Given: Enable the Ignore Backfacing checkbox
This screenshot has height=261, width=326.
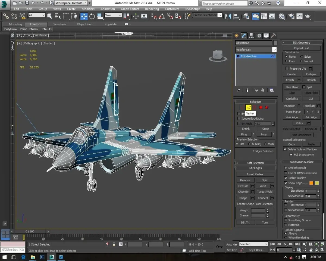Looking at the screenshot, I should [239, 119].
